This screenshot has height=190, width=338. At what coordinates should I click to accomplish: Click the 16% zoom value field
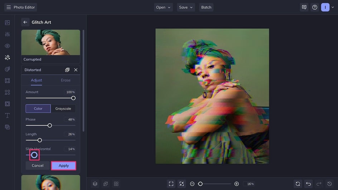point(250,184)
